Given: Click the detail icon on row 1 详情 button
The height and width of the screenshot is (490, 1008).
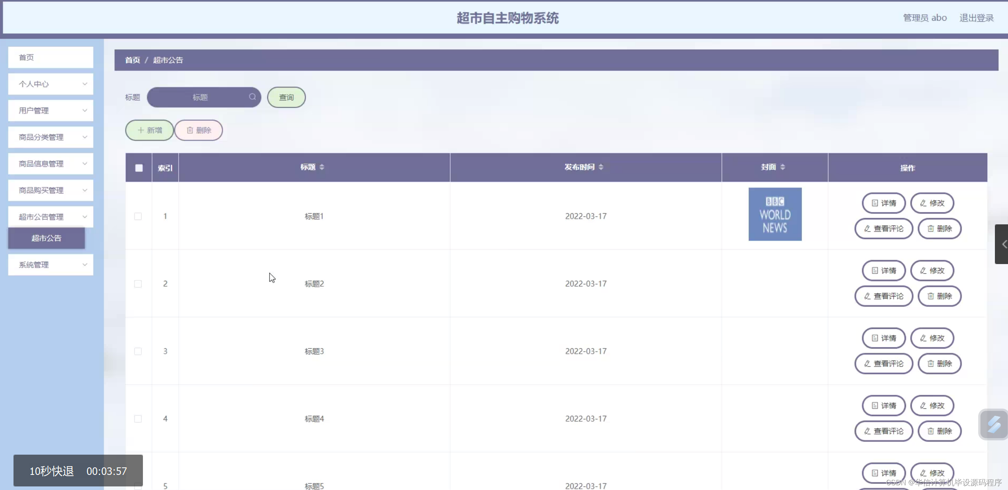Looking at the screenshot, I should tap(875, 203).
